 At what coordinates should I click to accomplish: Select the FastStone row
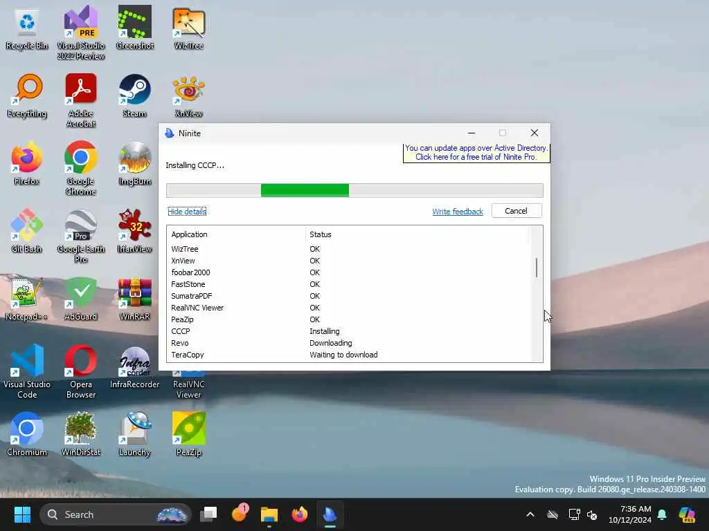pyautogui.click(x=348, y=284)
